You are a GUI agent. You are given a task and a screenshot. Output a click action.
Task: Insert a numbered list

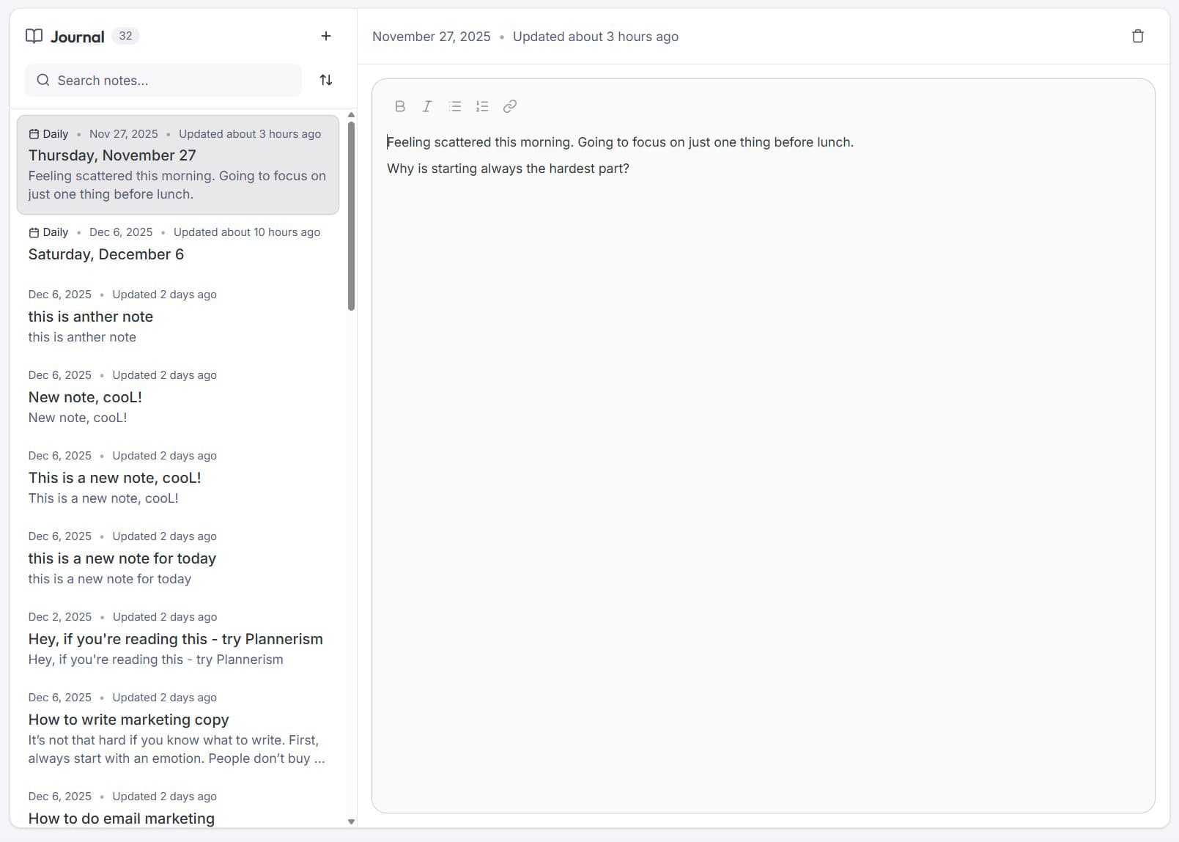pos(482,106)
